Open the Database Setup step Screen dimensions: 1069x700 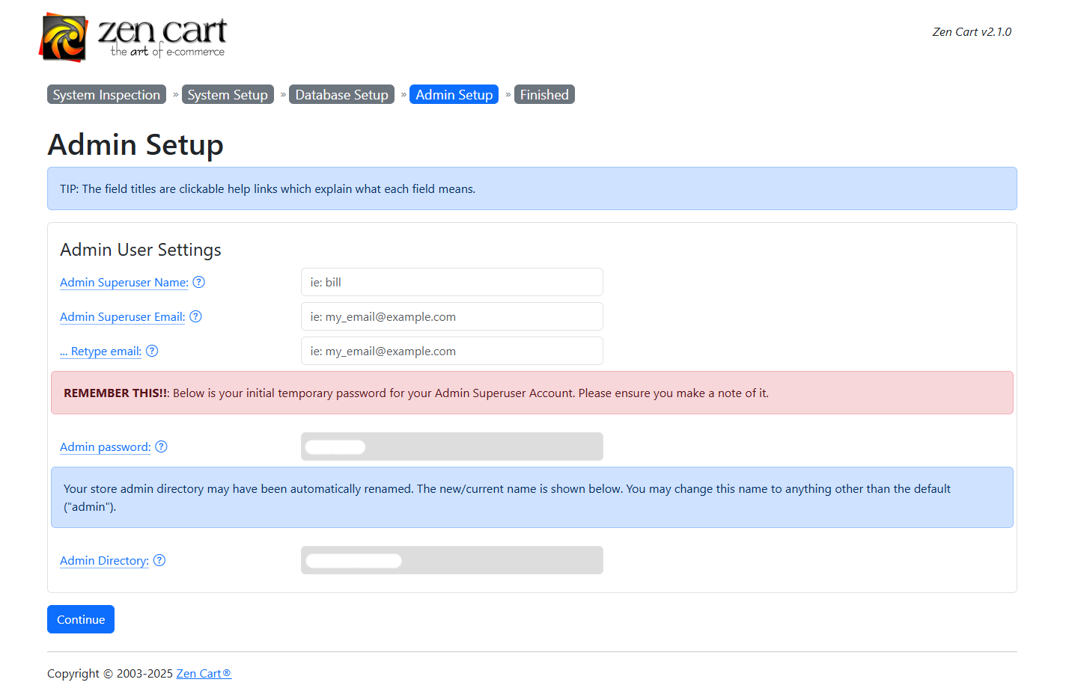coord(341,94)
